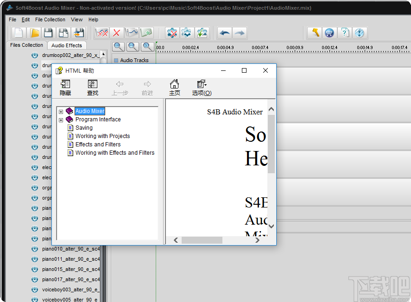411x302 pixels.
Task: Click the New Project blank page icon
Action: click(19, 33)
